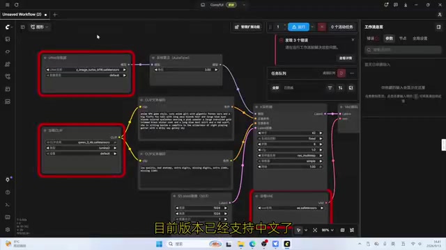Click the red cancel X next to run
The height and width of the screenshot is (250, 446).
[322, 27]
